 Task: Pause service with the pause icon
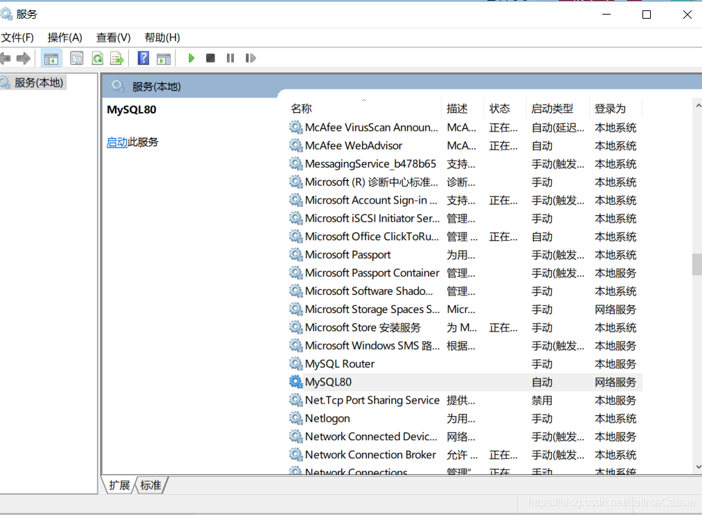[x=230, y=58]
